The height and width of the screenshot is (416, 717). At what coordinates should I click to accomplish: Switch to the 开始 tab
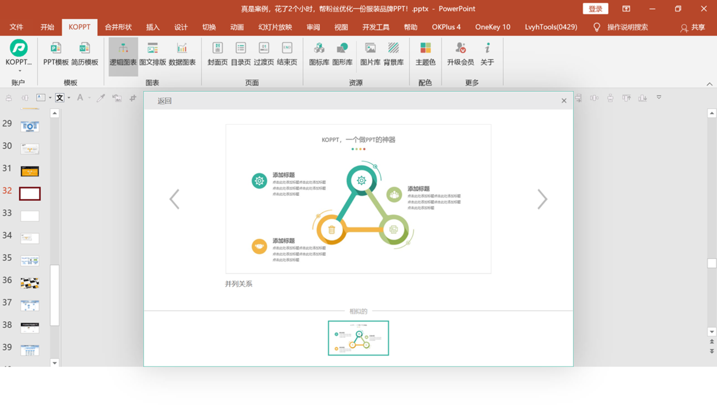(x=47, y=27)
